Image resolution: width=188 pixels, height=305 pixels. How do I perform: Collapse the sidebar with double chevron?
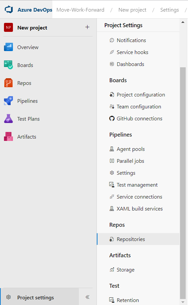tap(88, 297)
